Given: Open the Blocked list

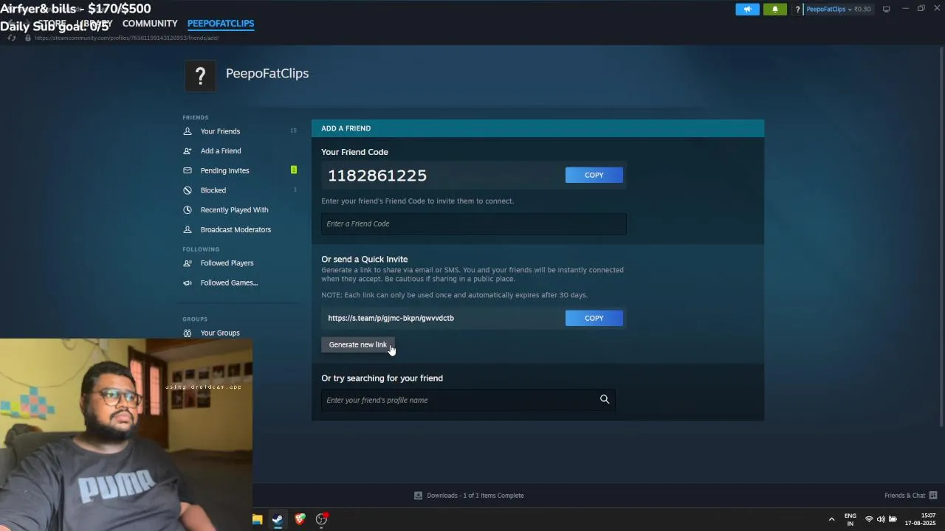Looking at the screenshot, I should (x=213, y=190).
